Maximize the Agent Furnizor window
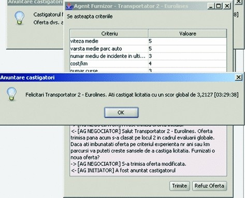Viewport: 245px width, 198px height. click(x=219, y=6)
